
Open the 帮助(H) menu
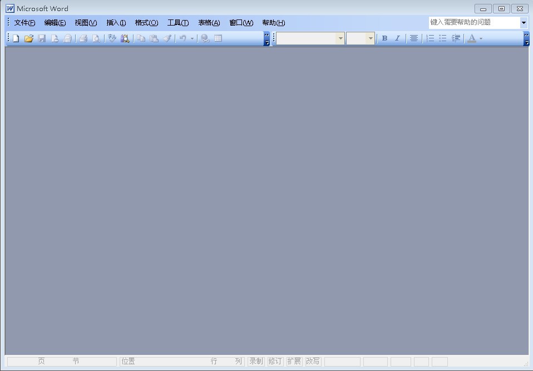(x=273, y=23)
